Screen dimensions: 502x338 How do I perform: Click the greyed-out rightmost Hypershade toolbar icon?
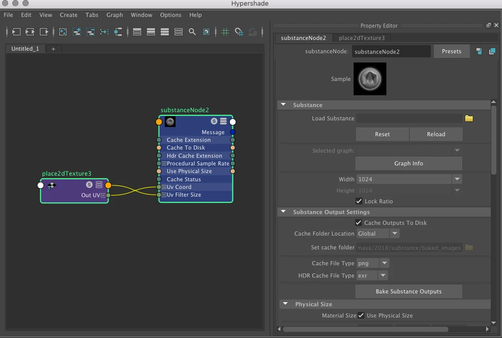coord(253,32)
